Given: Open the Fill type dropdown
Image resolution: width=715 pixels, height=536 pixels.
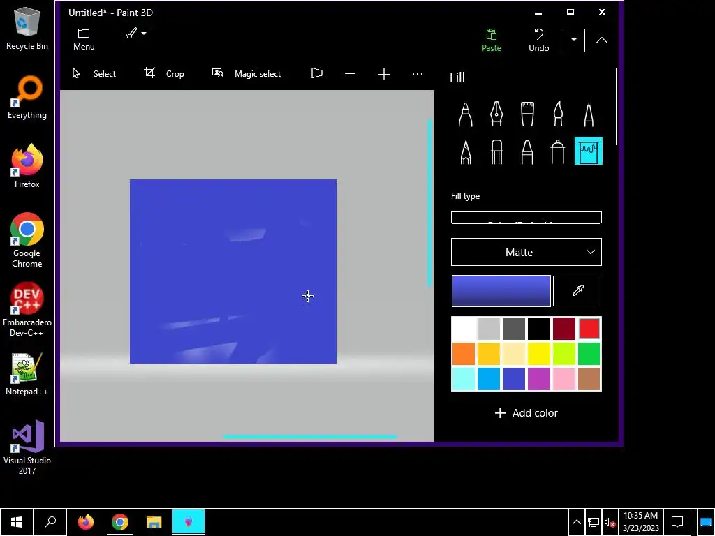Looking at the screenshot, I should coord(526,218).
